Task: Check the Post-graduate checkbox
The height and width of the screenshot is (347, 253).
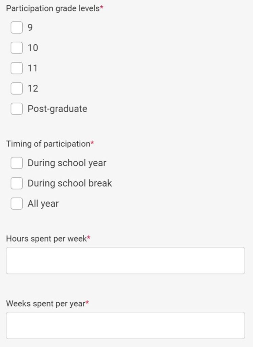Action: [17, 109]
